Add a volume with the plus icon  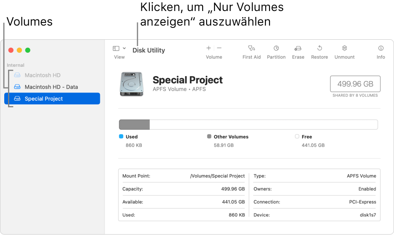click(209, 48)
